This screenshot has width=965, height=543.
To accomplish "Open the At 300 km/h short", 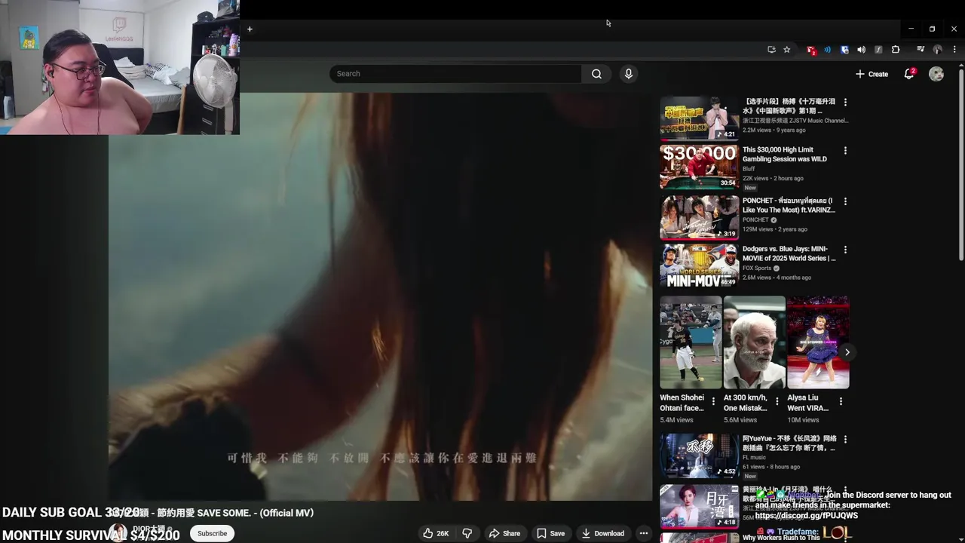I will click(754, 342).
